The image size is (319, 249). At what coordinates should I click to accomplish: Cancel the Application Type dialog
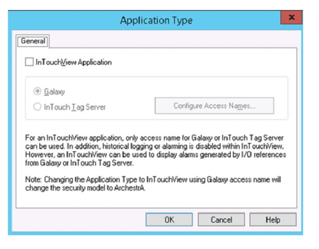click(221, 219)
